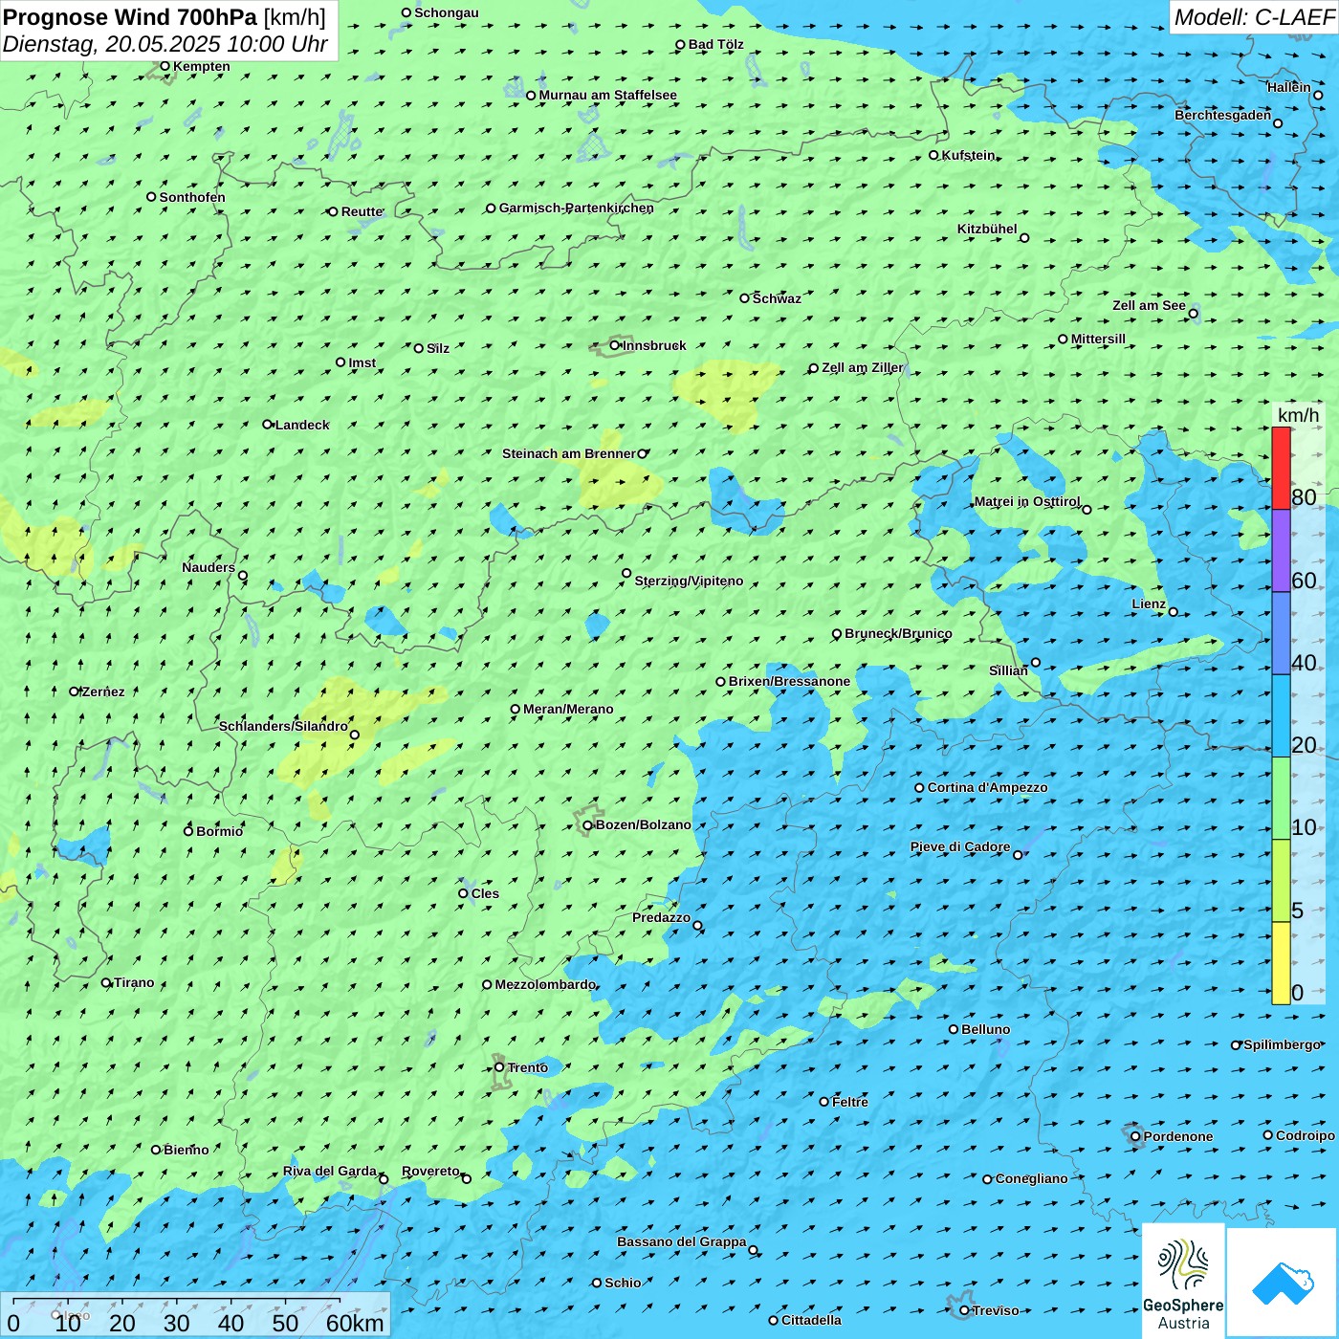The width and height of the screenshot is (1339, 1339).
Task: Click the yellow 0–5 legend segment
Action: 1281,963
